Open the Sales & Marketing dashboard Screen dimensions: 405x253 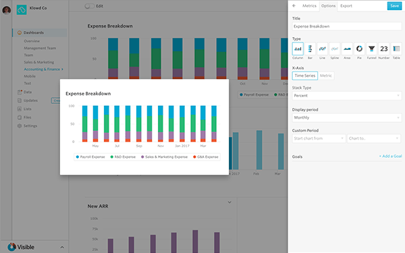click(39, 62)
